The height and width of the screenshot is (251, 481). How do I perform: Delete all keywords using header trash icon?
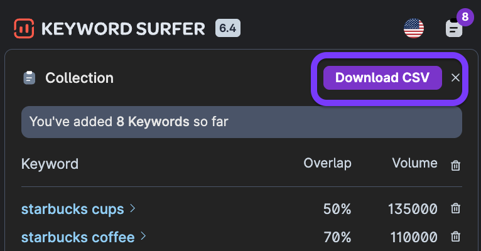pyautogui.click(x=456, y=165)
